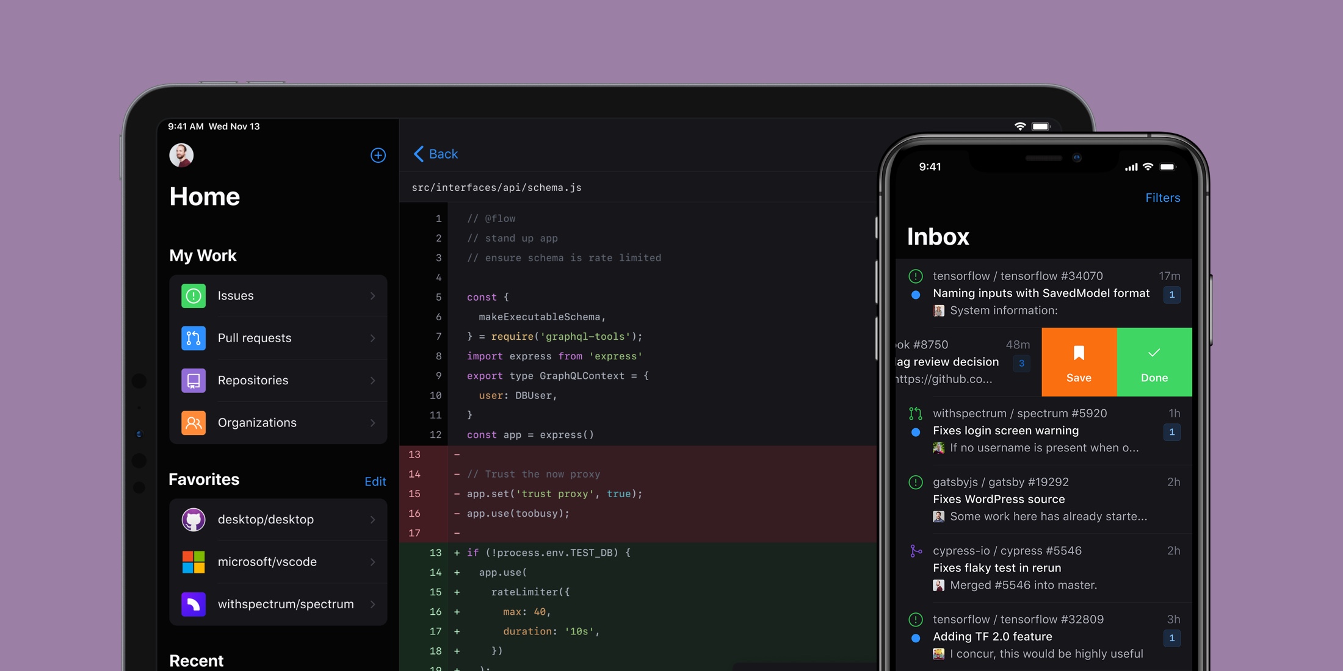Click the merge icon on cypress #5546
The height and width of the screenshot is (671, 1343).
915,551
